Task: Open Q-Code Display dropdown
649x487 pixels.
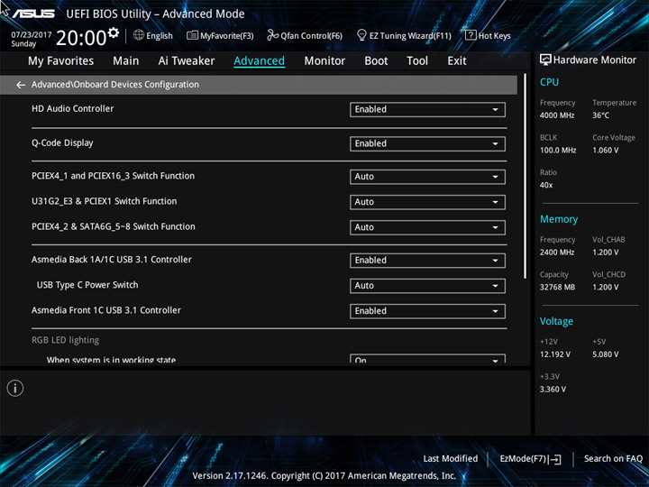Action: (x=427, y=143)
